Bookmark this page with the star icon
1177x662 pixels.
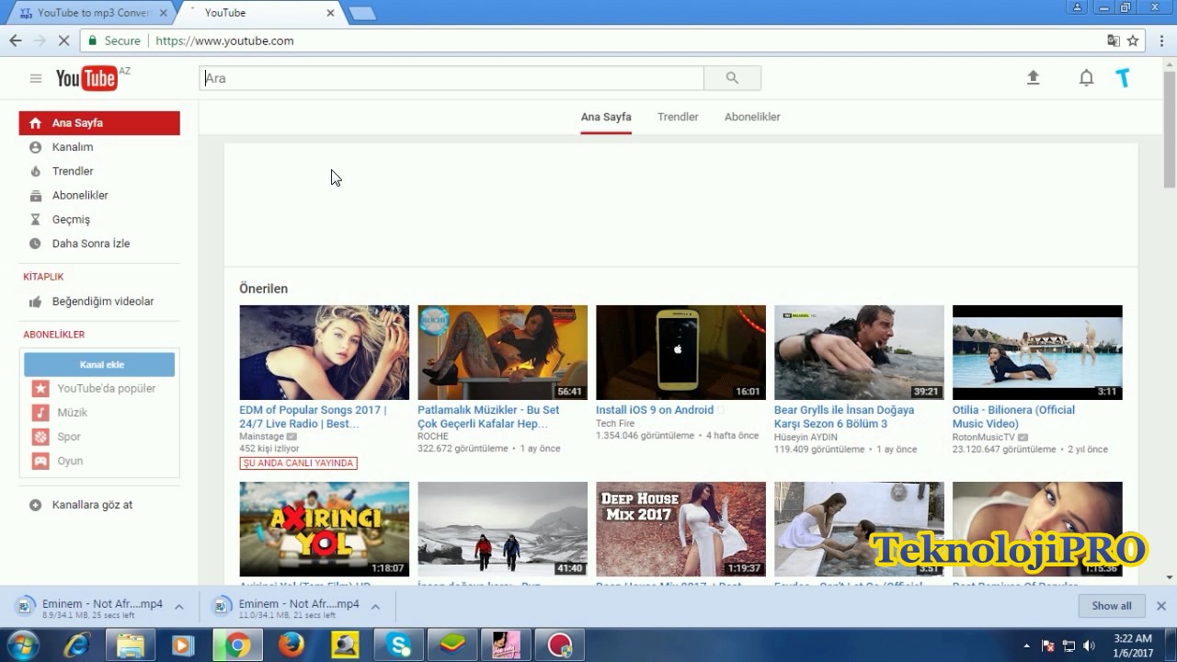1133,40
